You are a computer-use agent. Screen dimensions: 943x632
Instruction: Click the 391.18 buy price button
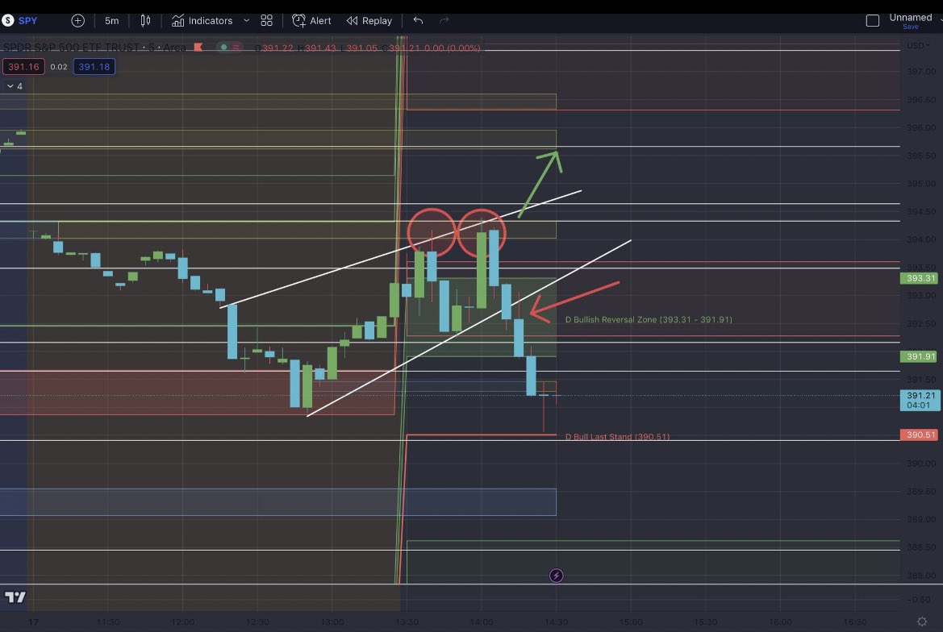pos(93,67)
